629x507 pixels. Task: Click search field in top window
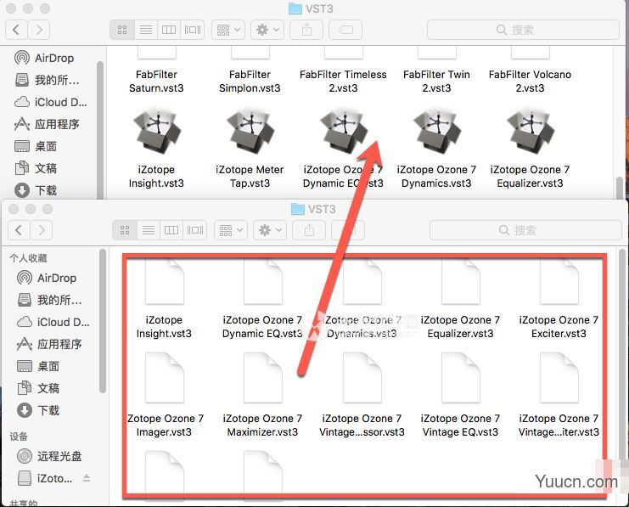523,30
